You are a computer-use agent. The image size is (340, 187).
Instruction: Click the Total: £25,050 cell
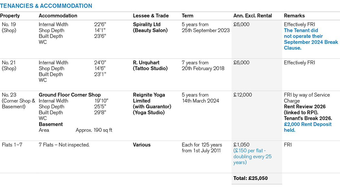coord(250,178)
